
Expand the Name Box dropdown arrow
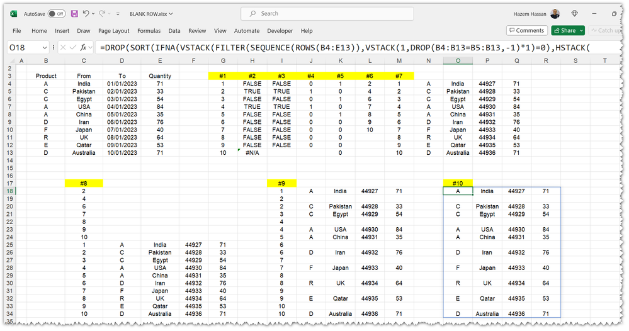tap(45, 48)
